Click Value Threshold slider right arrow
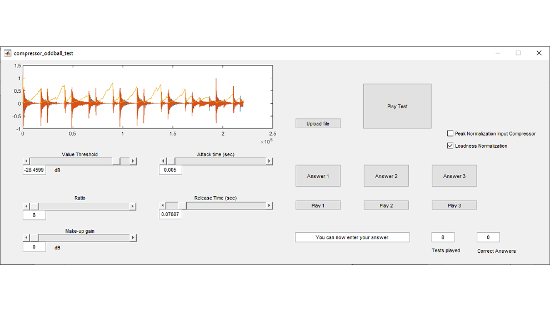Image resolution: width=550 pixels, height=311 pixels. [x=133, y=161]
